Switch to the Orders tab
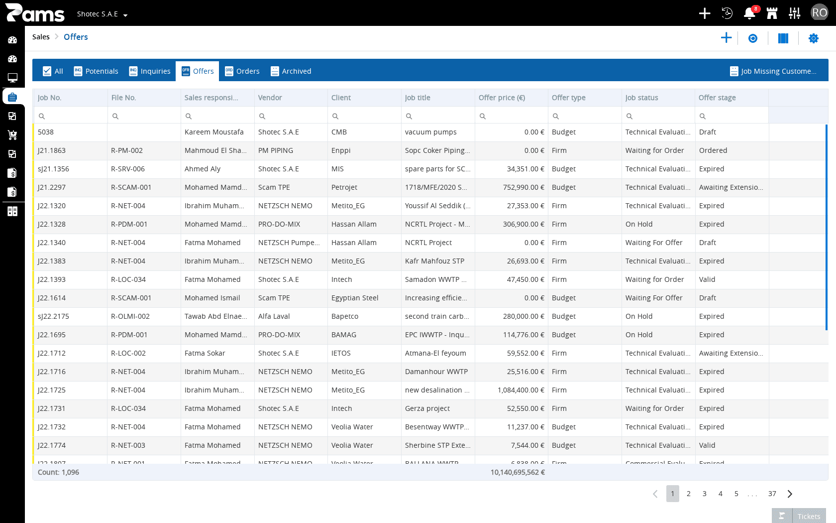836x523 pixels. (242, 71)
